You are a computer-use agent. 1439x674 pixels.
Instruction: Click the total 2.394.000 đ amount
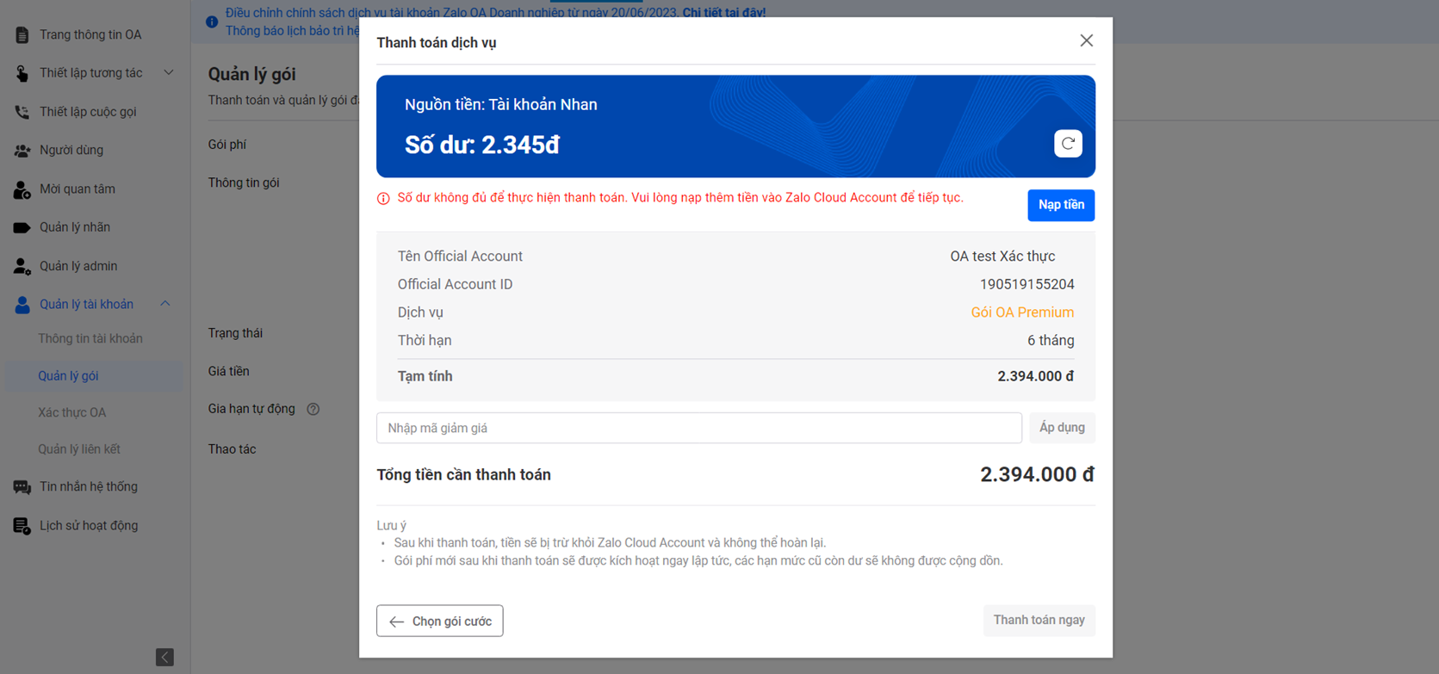point(1037,474)
